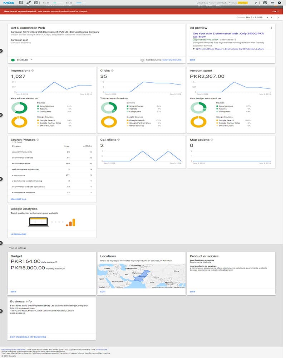
Task: Go to next date range arrow
Action: [278, 17]
